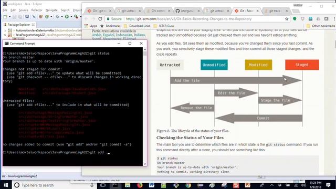
Task: Reload the Git book page in Chrome
Action: tap(100, 19)
